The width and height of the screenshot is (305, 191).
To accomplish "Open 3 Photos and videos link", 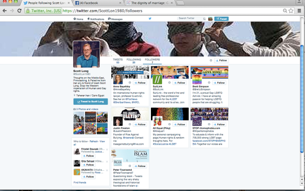I will (x=86, y=109).
